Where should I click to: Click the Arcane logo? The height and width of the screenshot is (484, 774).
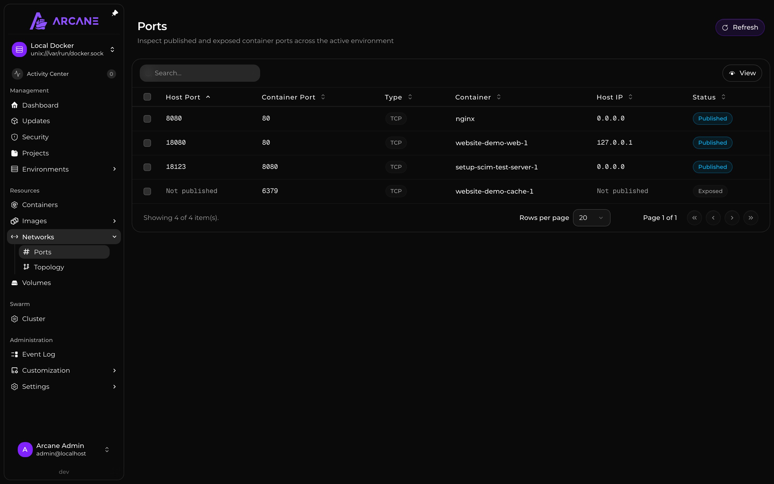(64, 21)
